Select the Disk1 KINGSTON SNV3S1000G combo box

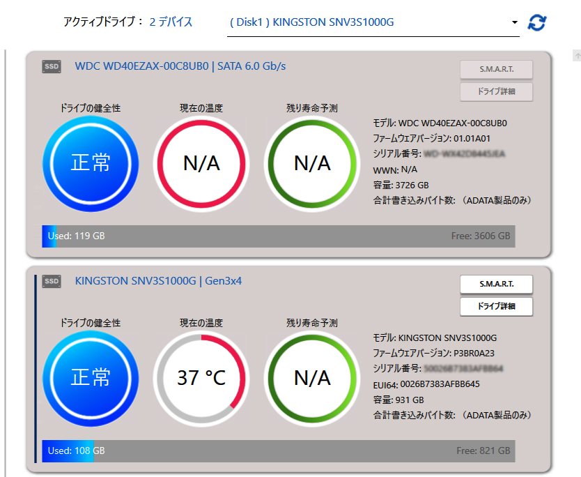point(373,23)
